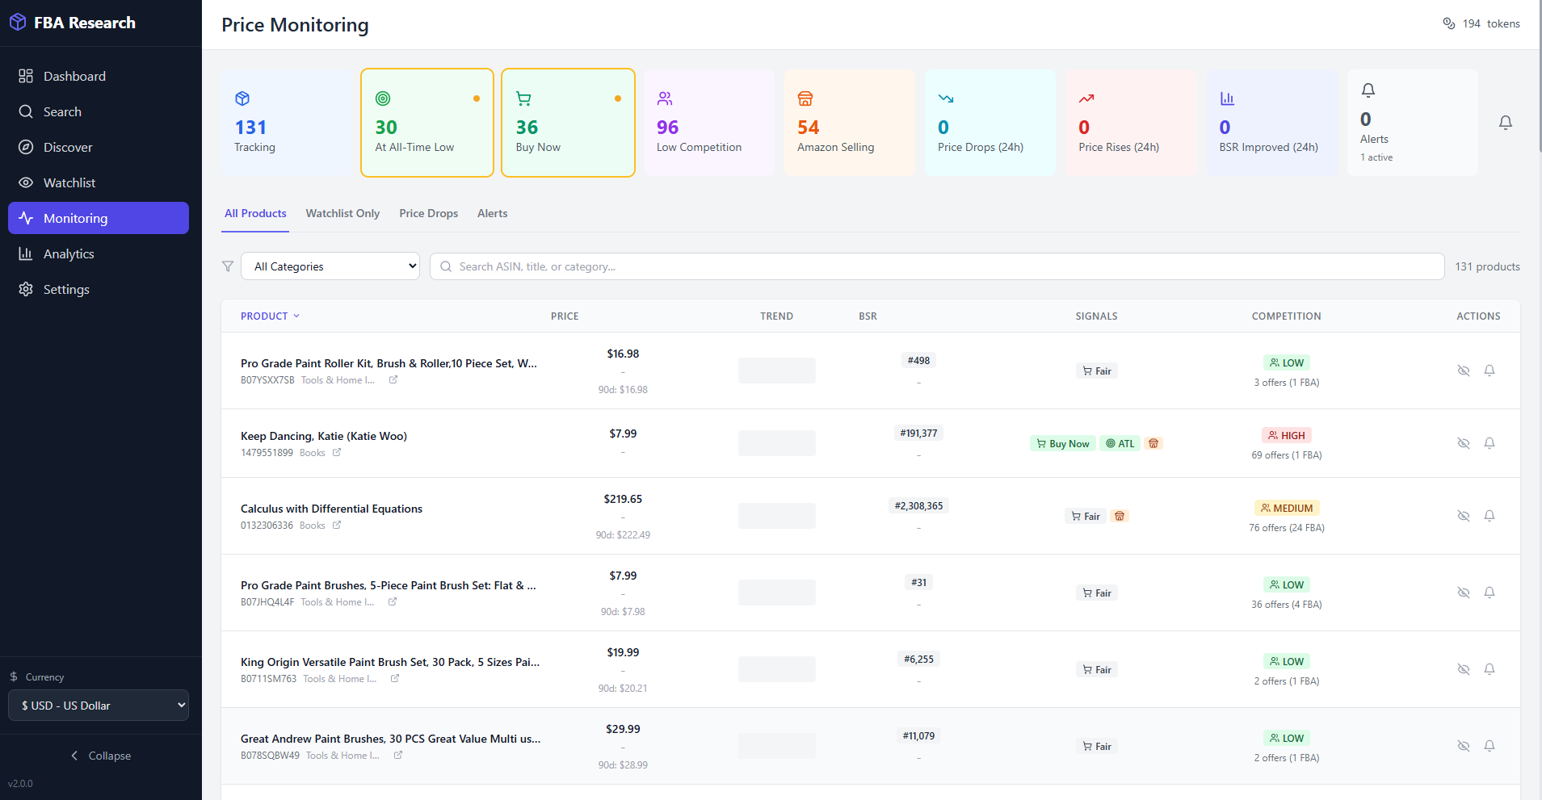
Task: Switch to the Price Drops tab
Action: (428, 214)
